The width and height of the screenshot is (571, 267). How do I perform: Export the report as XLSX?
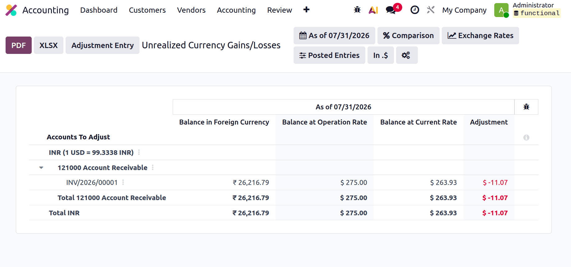click(48, 45)
